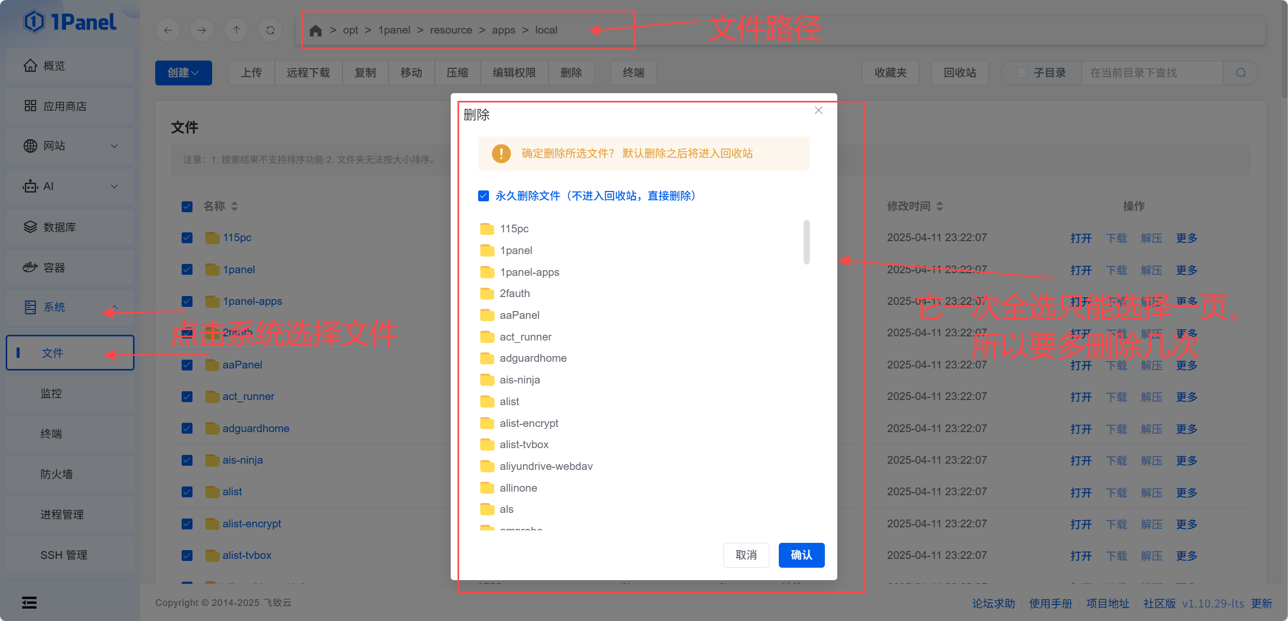The image size is (1288, 621).
Task: Click the home icon in file path
Action: coord(315,31)
